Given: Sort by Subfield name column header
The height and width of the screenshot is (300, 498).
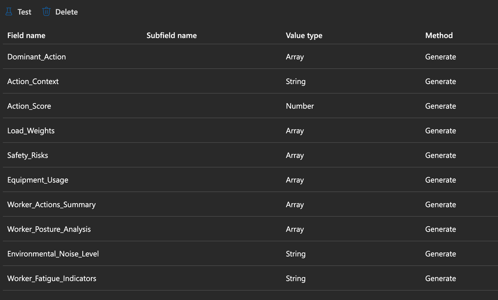Looking at the screenshot, I should pyautogui.click(x=171, y=35).
